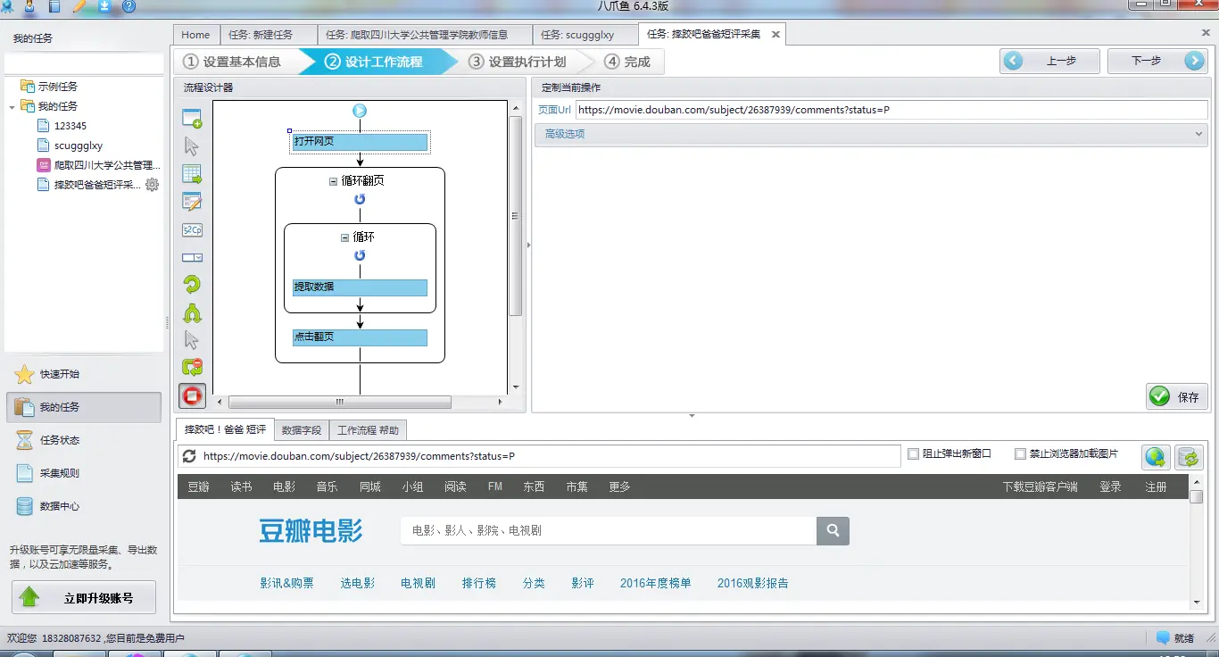Select the Input Text tool icon

(x=192, y=202)
